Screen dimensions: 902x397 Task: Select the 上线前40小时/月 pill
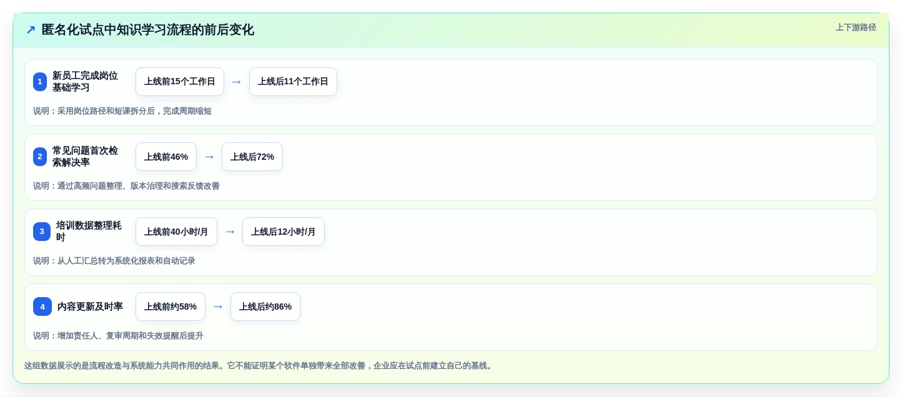coord(176,232)
